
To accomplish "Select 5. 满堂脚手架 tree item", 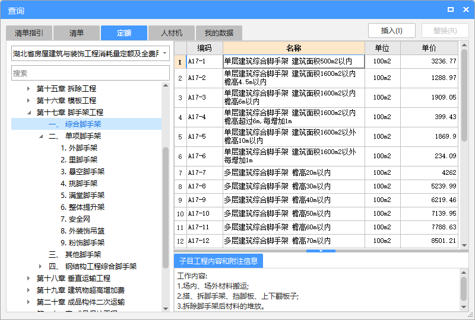I will pos(83,195).
